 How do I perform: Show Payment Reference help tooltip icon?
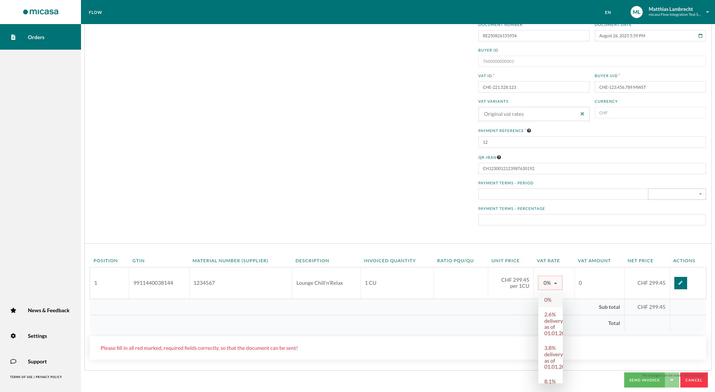529,131
